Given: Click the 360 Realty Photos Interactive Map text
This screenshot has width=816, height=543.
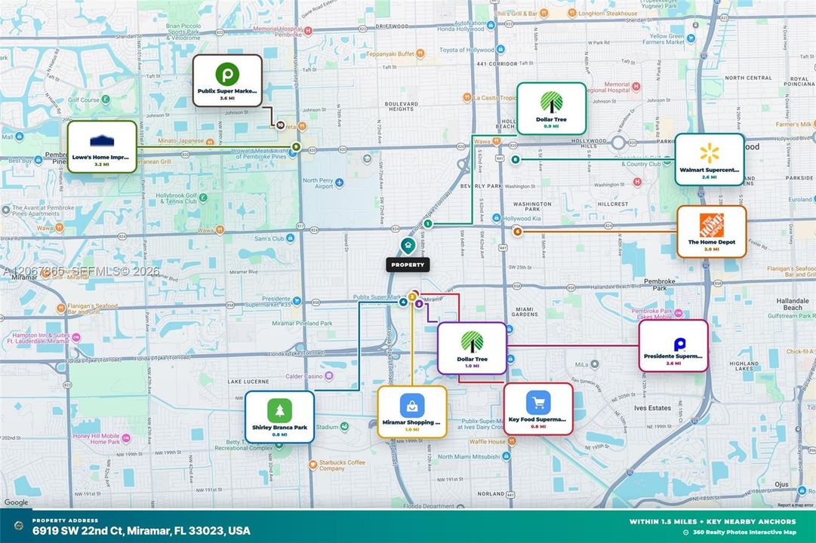Looking at the screenshot, I should 744,532.
